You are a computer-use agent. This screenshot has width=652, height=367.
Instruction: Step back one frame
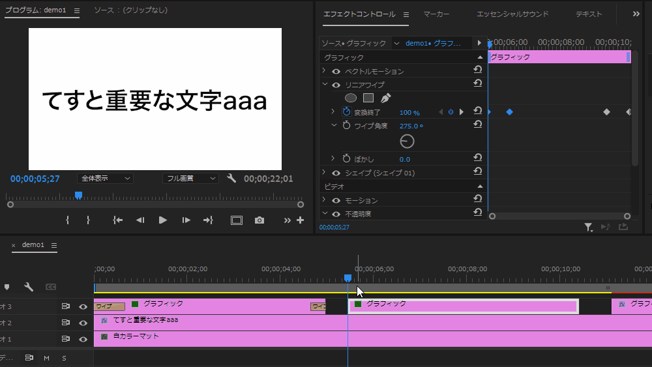tap(140, 220)
